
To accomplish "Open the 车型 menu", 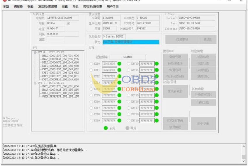I will (6, 6).
